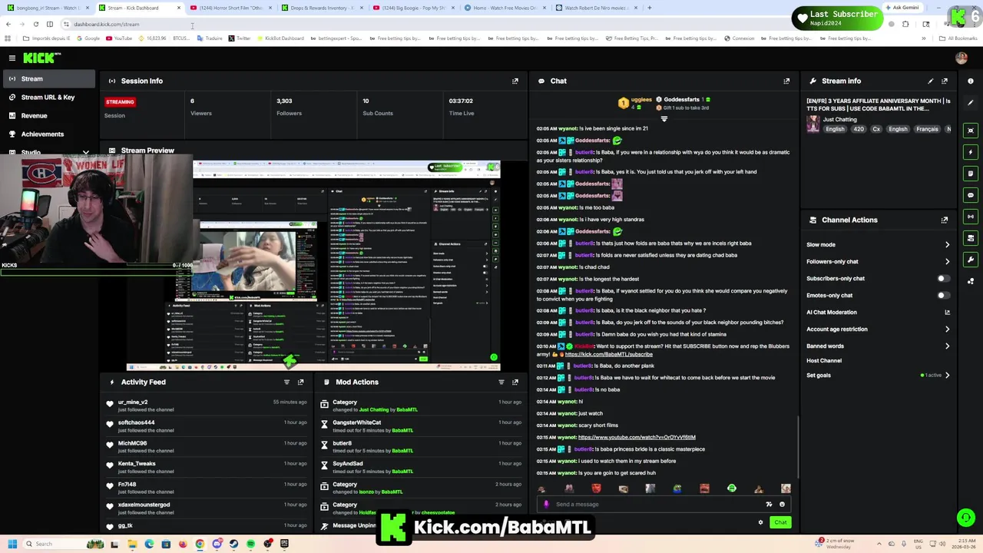Pop out the Channel Actions panel
The width and height of the screenshot is (983, 553).
[x=945, y=220]
